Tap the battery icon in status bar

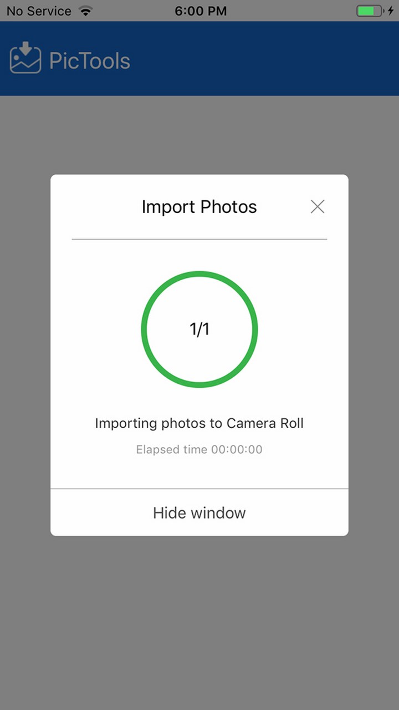[x=369, y=11]
